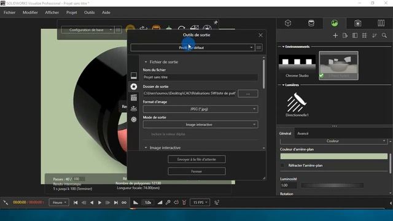Collapse the Lumières section
The image size is (393, 221).
coord(283,85)
